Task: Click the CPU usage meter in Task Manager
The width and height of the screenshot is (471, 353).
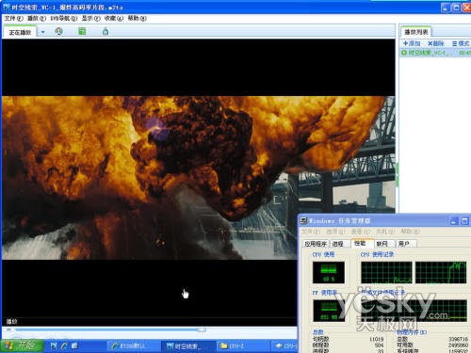Action: tap(329, 272)
